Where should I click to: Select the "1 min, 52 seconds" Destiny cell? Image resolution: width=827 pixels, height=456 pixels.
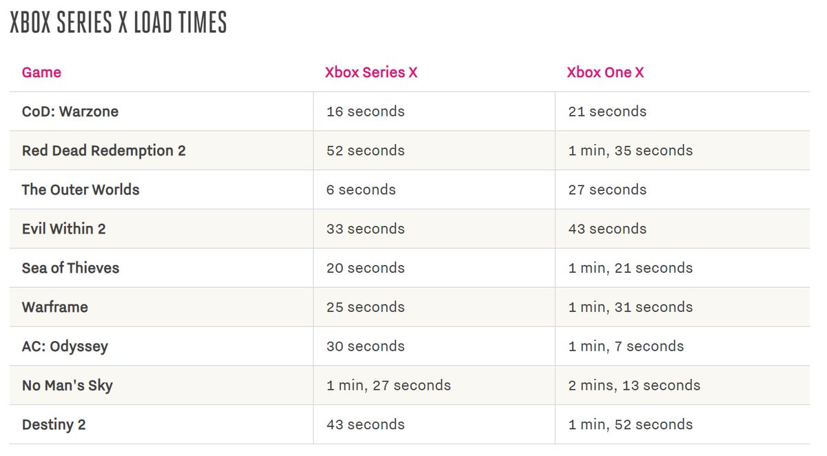[631, 425]
